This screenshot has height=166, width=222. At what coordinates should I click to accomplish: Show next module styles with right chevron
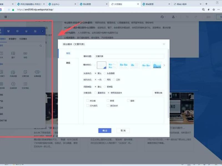(x=164, y=65)
